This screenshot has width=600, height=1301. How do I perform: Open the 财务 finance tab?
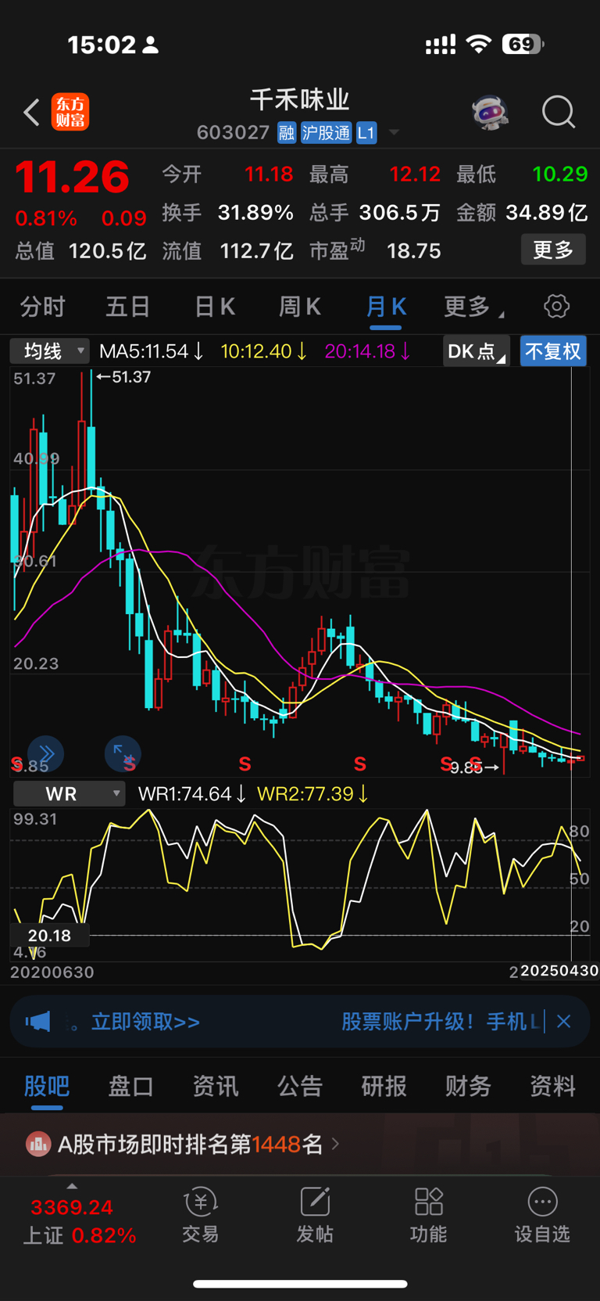(468, 1086)
